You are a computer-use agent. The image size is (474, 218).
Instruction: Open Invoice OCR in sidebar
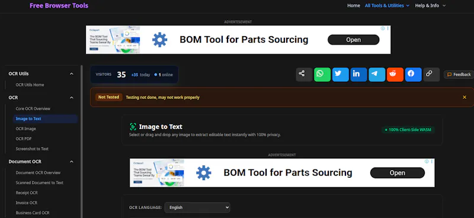coord(27,203)
